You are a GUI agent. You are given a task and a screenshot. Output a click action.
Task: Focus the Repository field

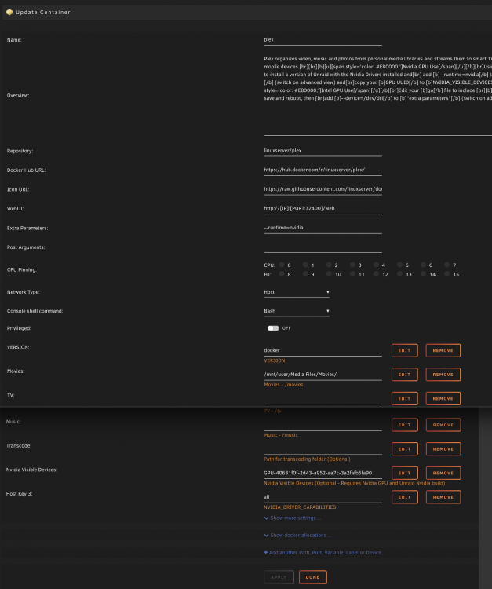[323, 151]
